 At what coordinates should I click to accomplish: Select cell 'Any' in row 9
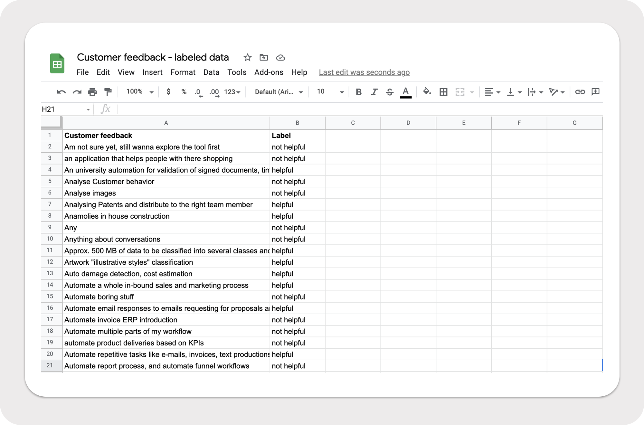tap(166, 228)
